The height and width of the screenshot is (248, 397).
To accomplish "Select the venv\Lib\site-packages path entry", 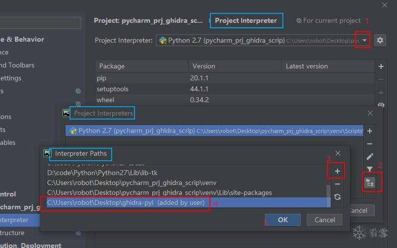I will (x=186, y=192).
